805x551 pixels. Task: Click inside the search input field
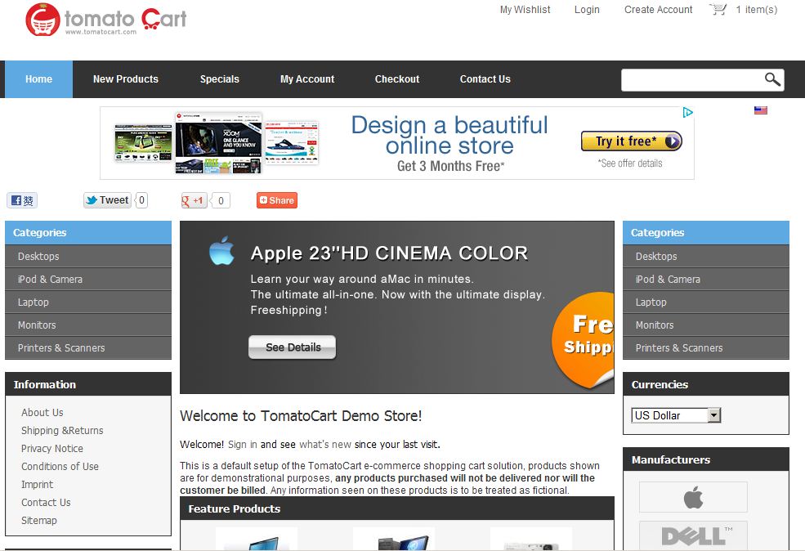click(x=691, y=79)
